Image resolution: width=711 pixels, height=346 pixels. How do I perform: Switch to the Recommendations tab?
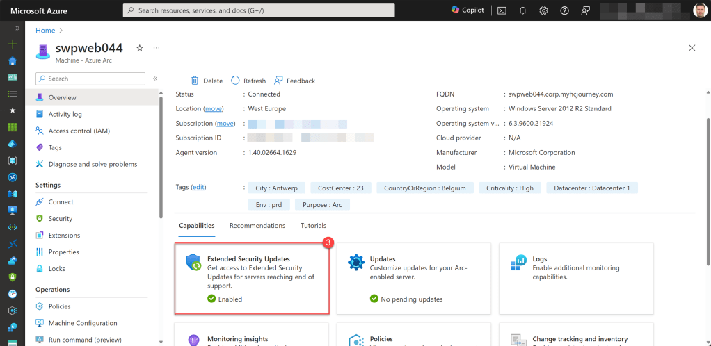click(257, 226)
